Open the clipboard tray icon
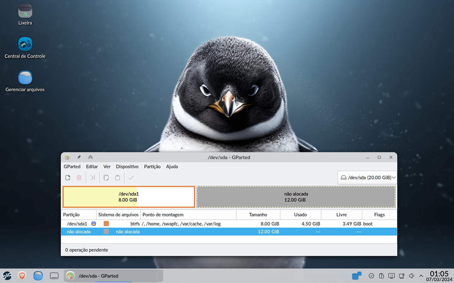Screen dimensions: 454x283 [381, 276]
